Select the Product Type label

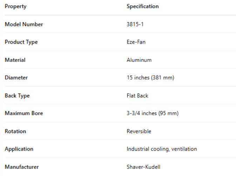coord(21,42)
